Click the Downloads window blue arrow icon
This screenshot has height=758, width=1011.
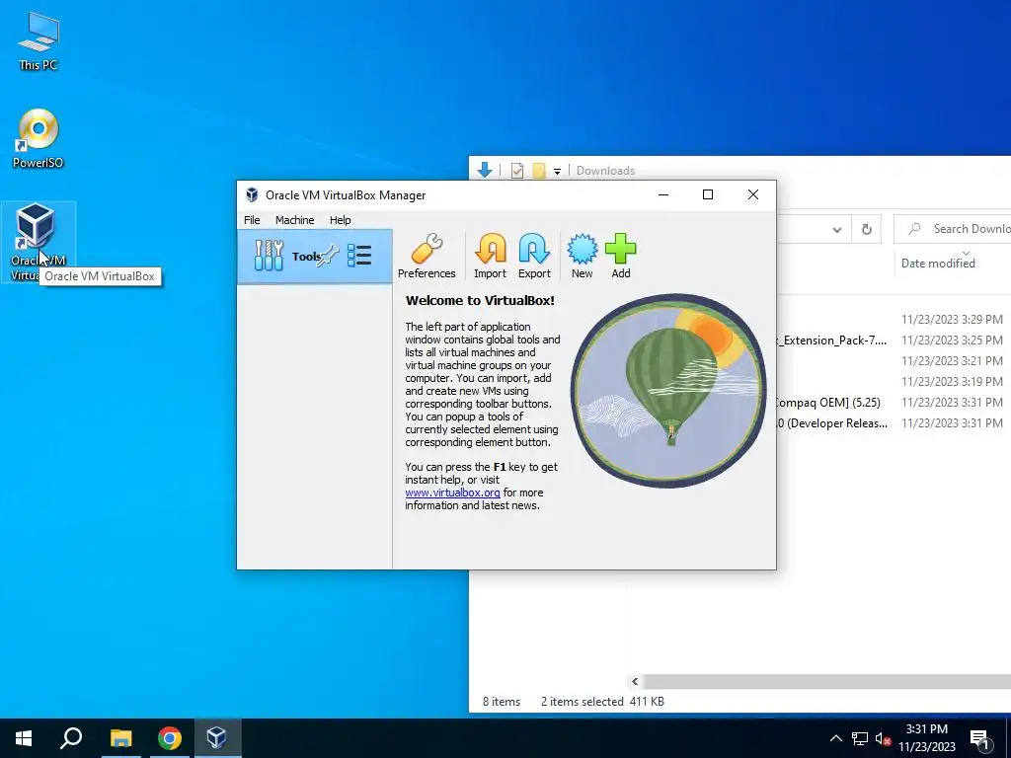485,170
